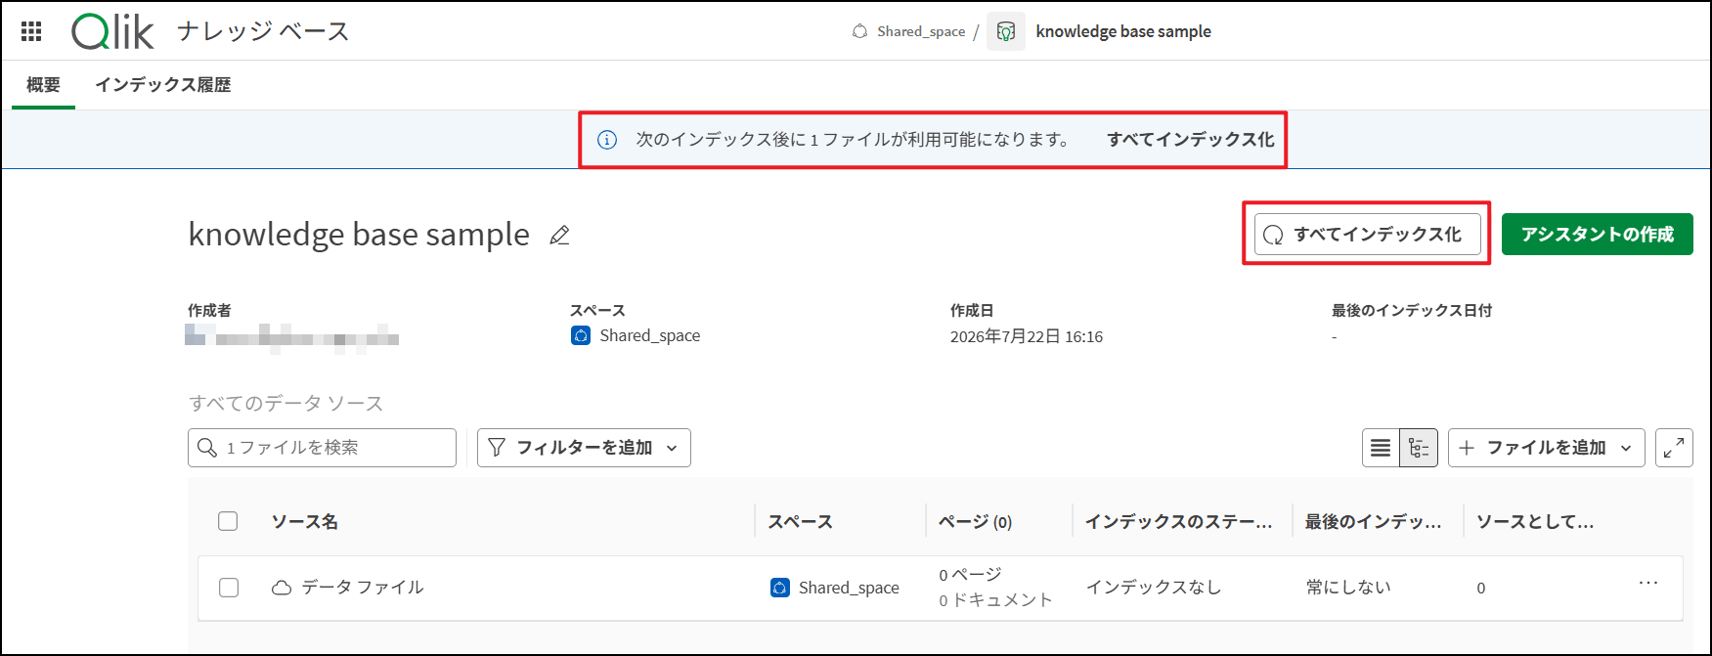Image resolution: width=1712 pixels, height=656 pixels.
Task: Click the 1 ファイルを検索 search field
Action: coord(322,448)
